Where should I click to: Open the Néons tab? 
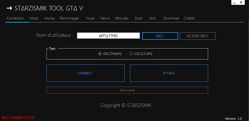[105, 18]
